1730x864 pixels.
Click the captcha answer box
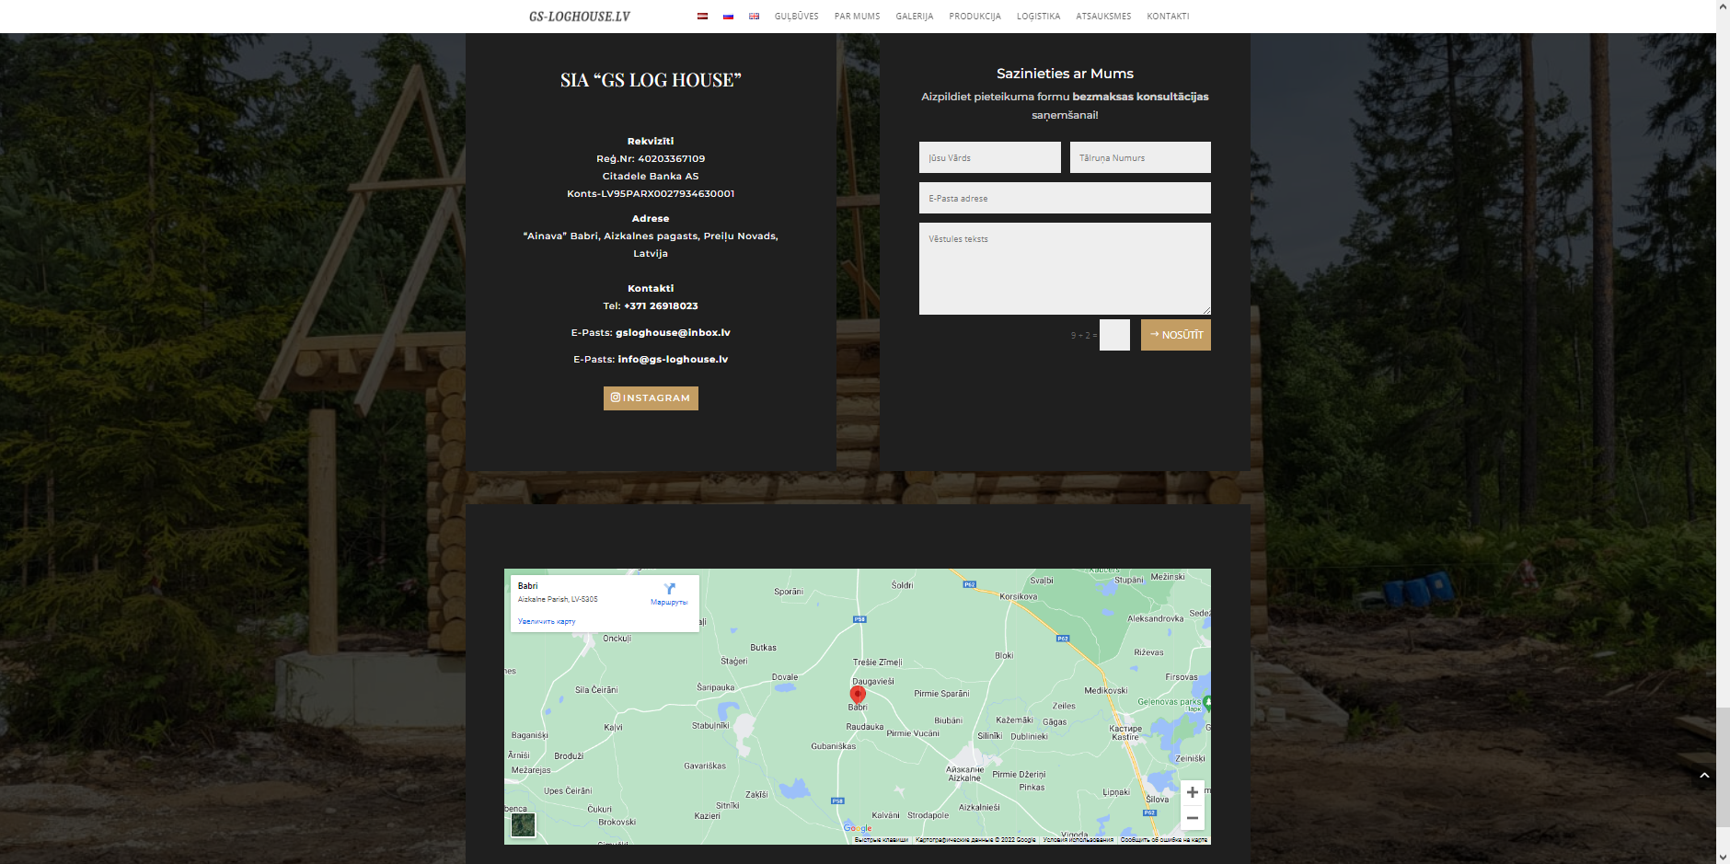pyautogui.click(x=1114, y=335)
